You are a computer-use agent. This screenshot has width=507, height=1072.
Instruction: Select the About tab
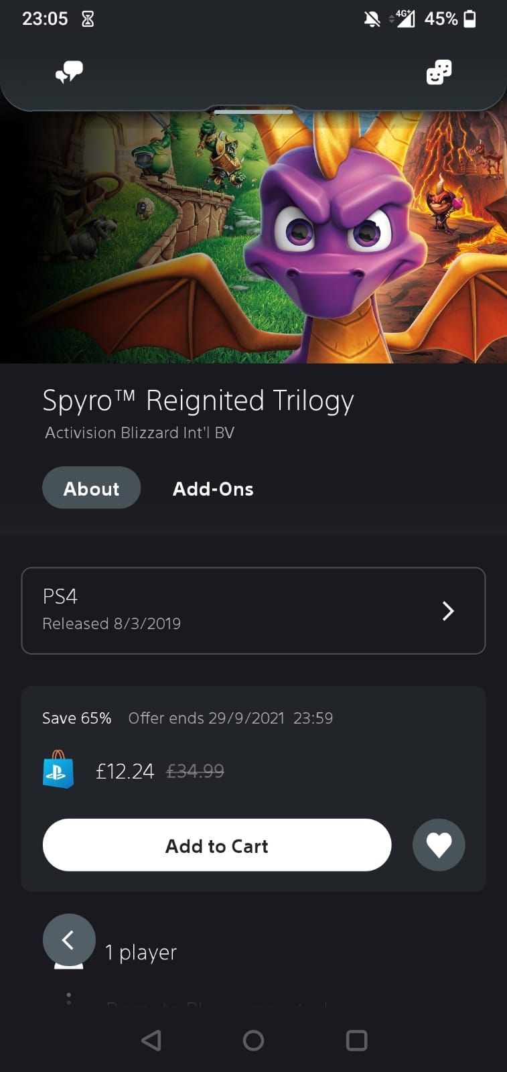(91, 488)
